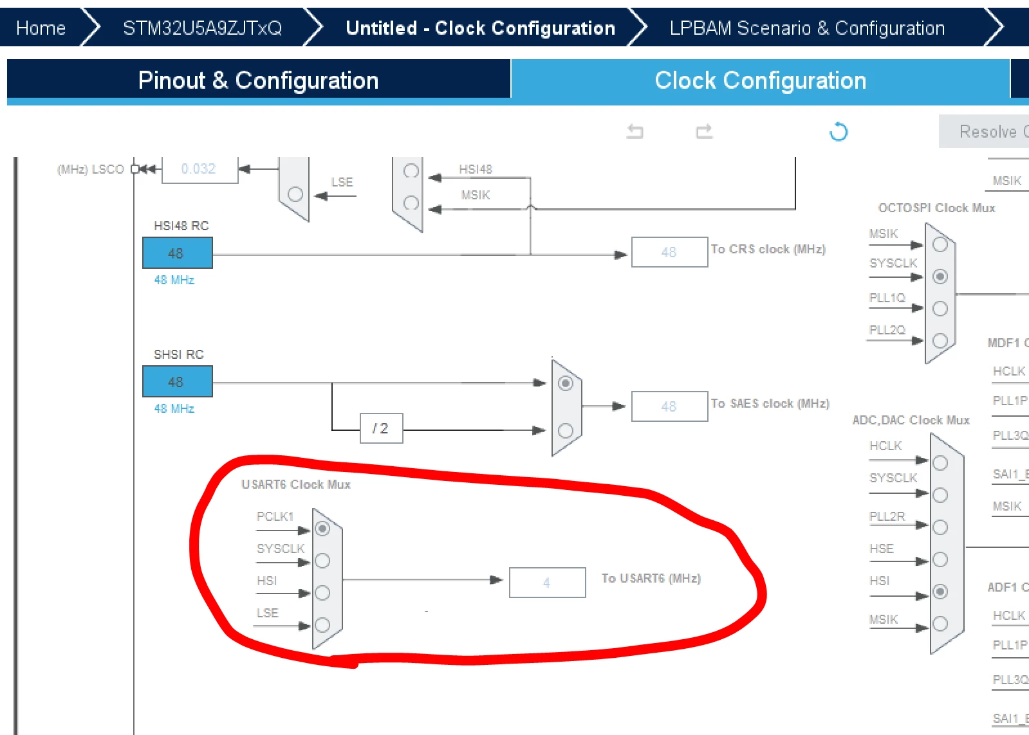
Task: Go to Home breadcrumb
Action: (41, 28)
